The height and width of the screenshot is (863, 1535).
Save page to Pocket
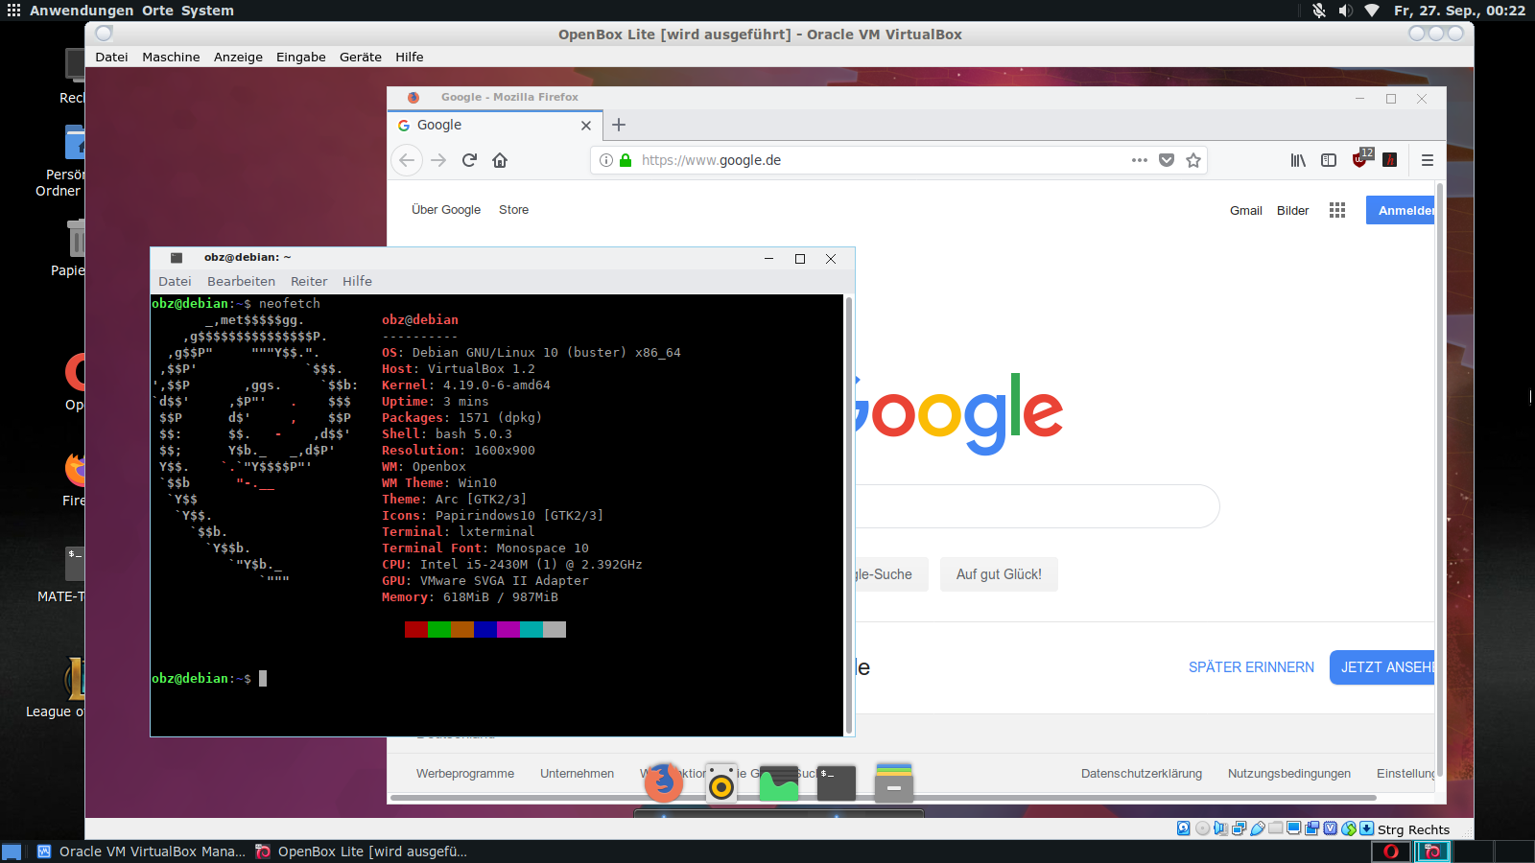[1167, 160]
